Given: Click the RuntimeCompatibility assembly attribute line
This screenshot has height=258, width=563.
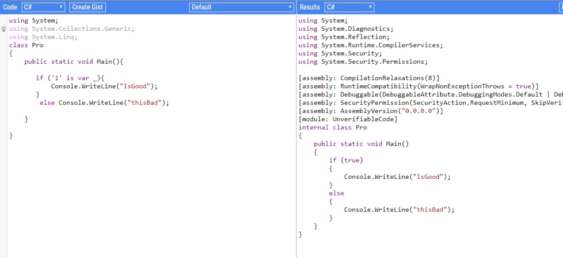Looking at the screenshot, I should coord(418,86).
